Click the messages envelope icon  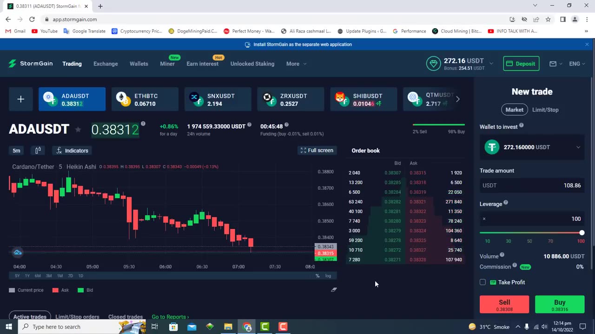[x=553, y=64]
